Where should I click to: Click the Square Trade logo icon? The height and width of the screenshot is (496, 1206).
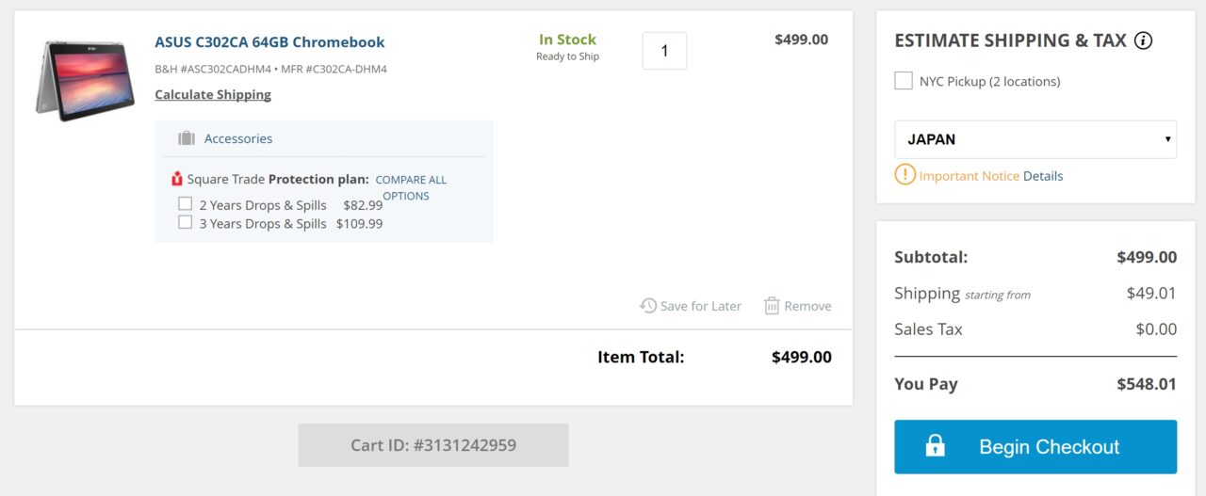click(176, 179)
